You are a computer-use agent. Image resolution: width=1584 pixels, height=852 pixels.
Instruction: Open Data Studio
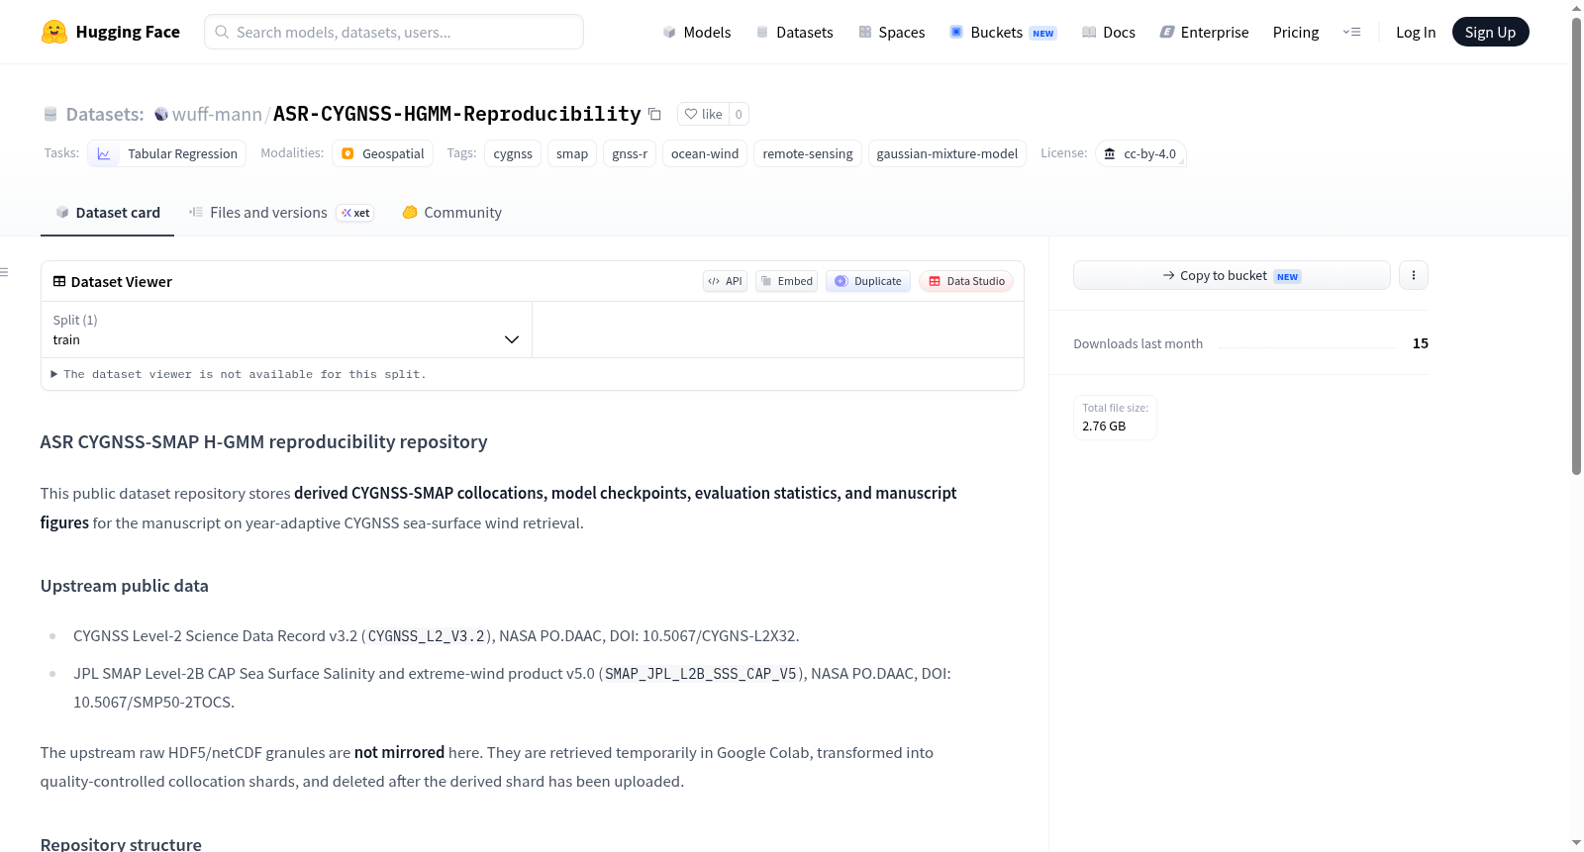(966, 281)
